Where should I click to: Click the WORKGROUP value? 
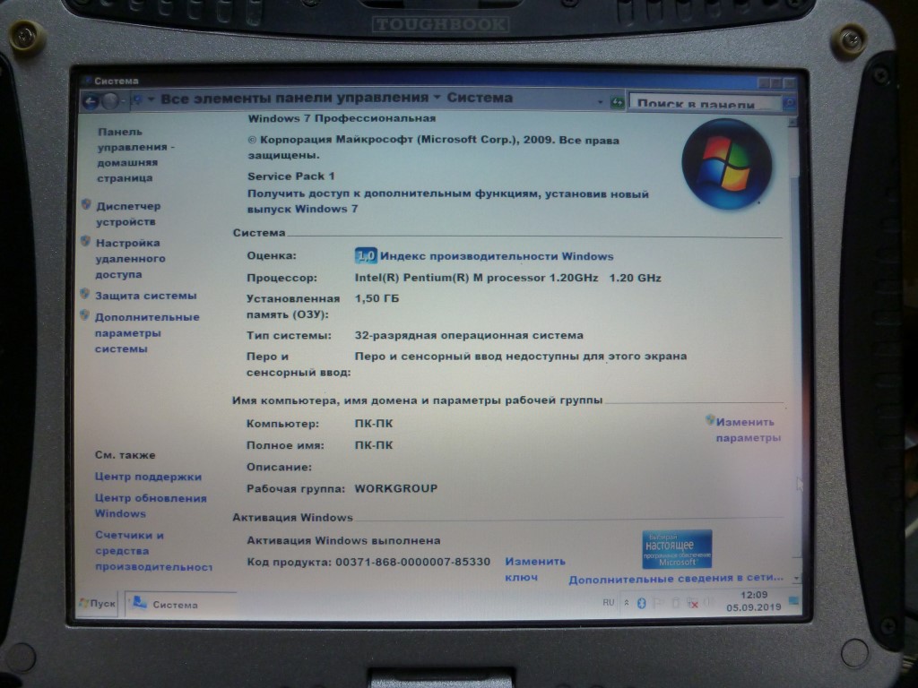click(x=395, y=488)
